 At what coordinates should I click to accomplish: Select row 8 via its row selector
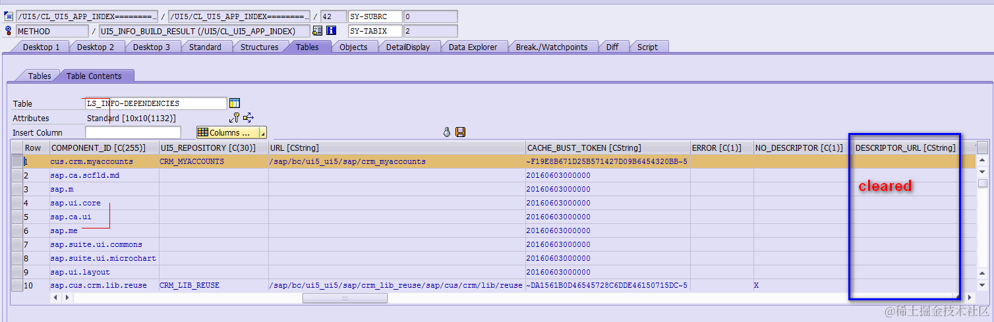tap(17, 258)
